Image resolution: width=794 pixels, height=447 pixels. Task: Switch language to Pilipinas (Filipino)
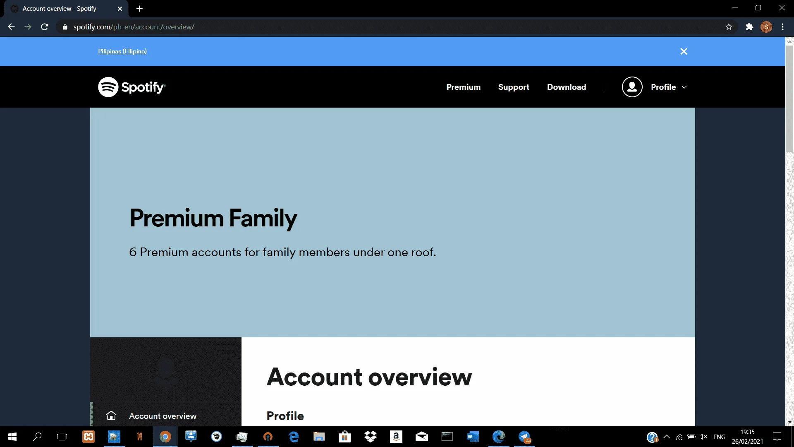(122, 51)
